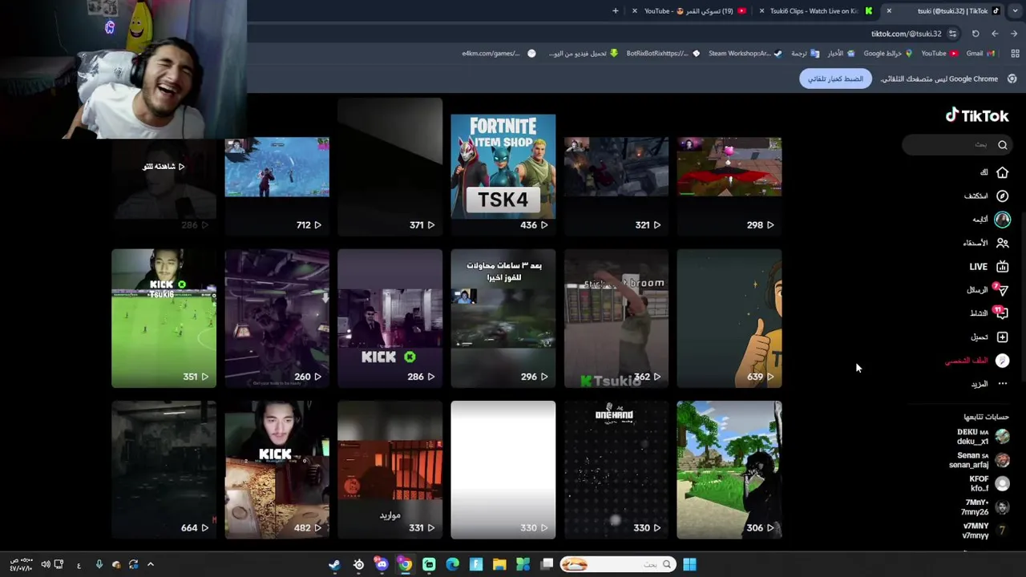Open followed account 7mny26

pos(985,507)
